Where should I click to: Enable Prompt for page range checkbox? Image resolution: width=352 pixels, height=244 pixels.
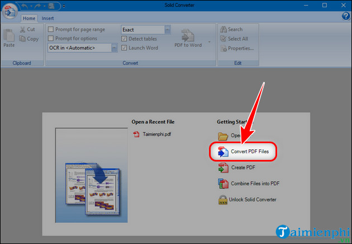click(51, 30)
